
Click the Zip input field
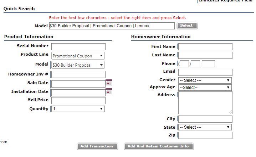(205, 135)
